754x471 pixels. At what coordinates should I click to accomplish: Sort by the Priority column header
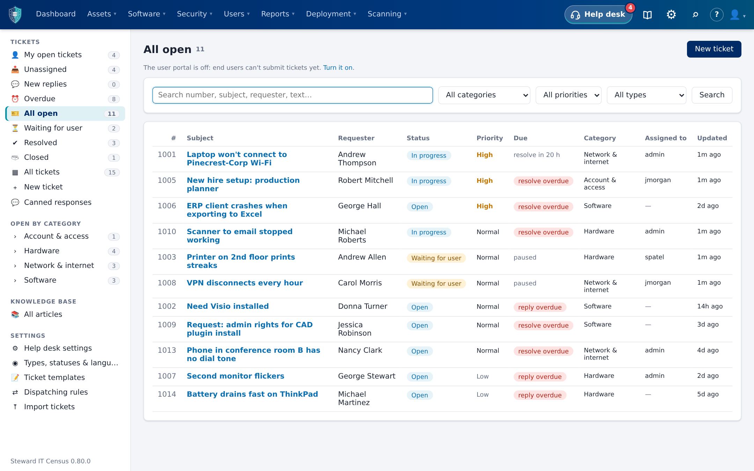pyautogui.click(x=489, y=138)
